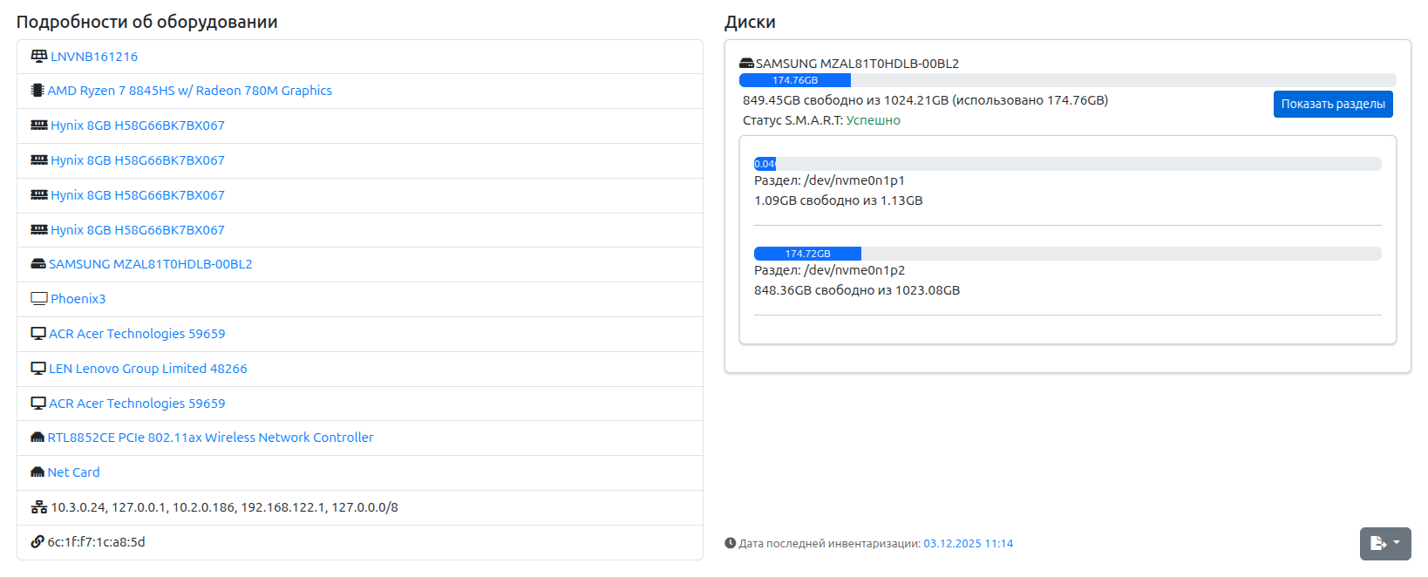Click the 174.76GB disk usage bar
1428x577 pixels.
(x=795, y=80)
